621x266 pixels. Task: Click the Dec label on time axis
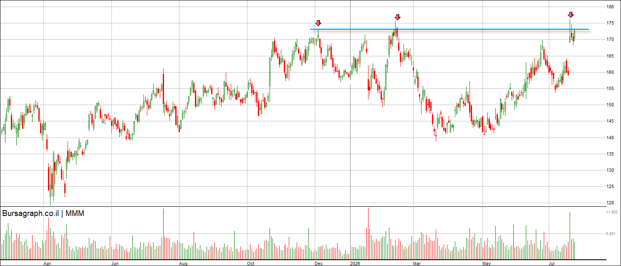[x=319, y=263]
